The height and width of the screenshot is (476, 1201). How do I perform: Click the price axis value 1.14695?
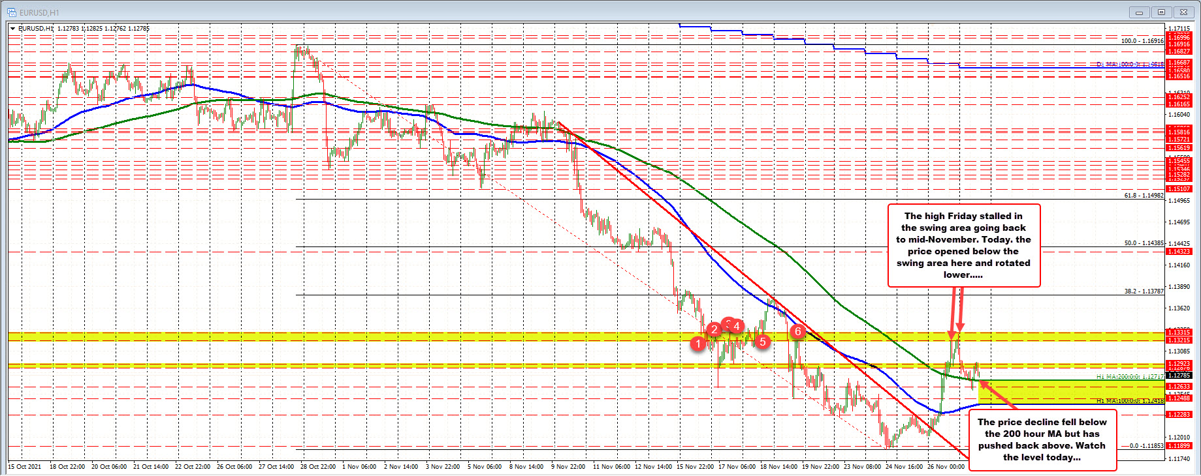coord(1179,222)
